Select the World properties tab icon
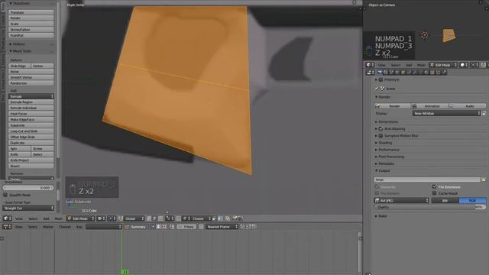This screenshot has height=275, width=489. click(x=397, y=73)
